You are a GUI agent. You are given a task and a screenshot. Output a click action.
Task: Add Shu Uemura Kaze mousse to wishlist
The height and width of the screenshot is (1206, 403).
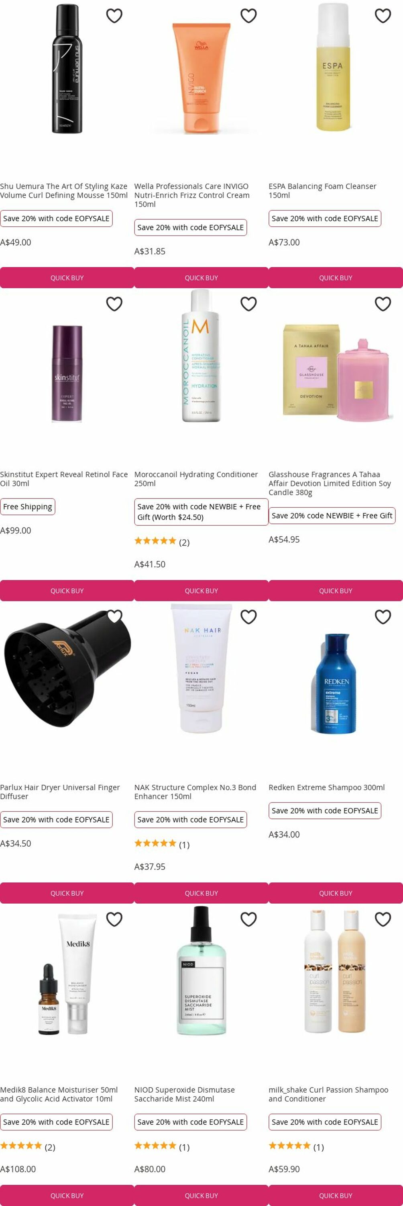click(x=114, y=16)
